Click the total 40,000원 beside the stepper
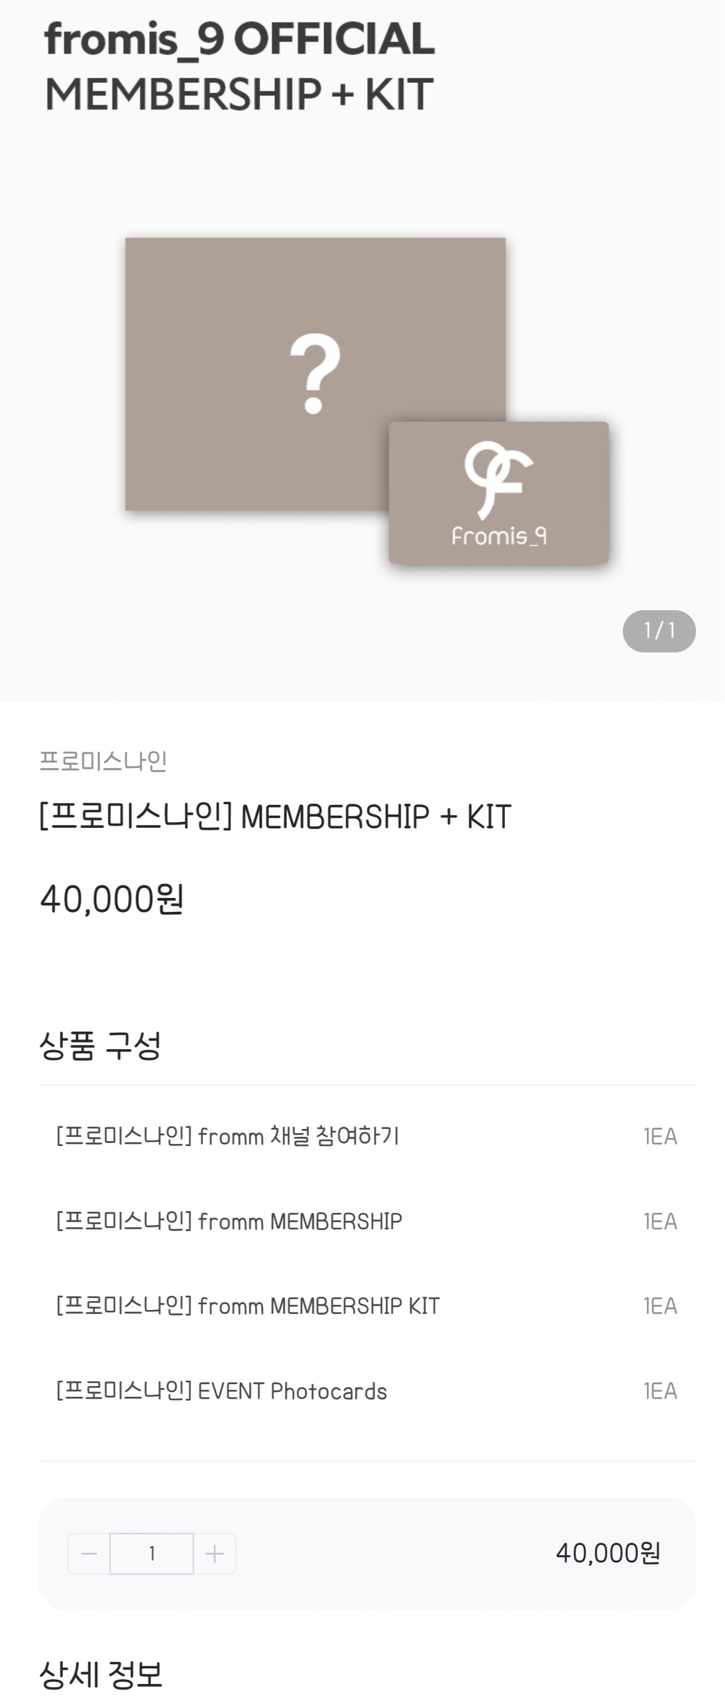This screenshot has height=1707, width=725. pyautogui.click(x=608, y=1553)
